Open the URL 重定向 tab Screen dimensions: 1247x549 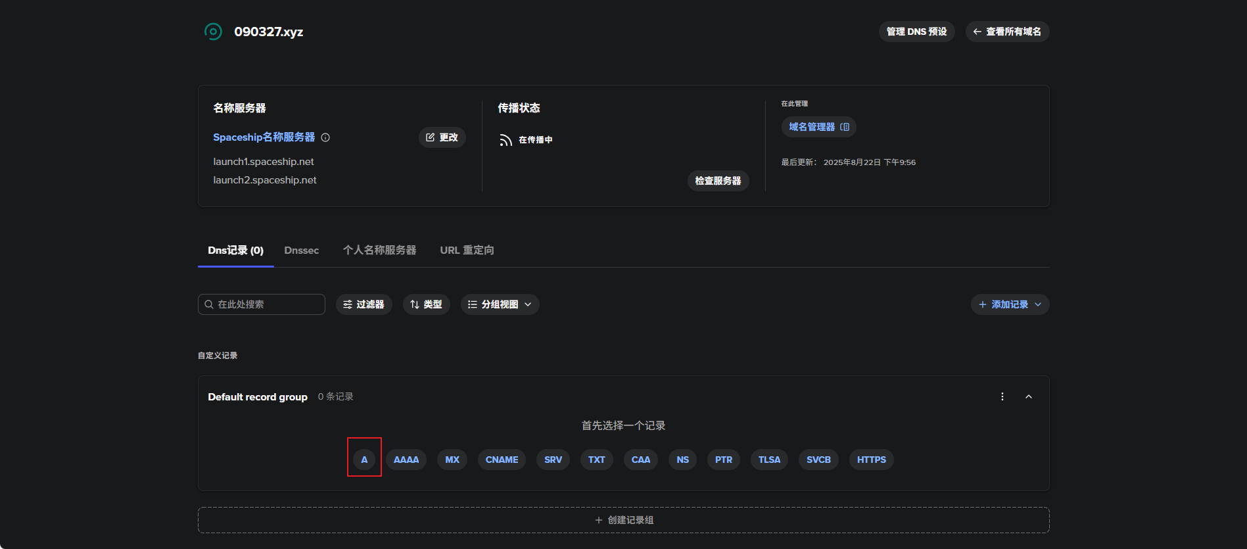pos(467,251)
